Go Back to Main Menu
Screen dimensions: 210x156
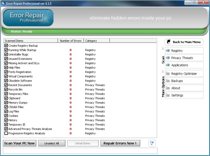tap(184, 42)
